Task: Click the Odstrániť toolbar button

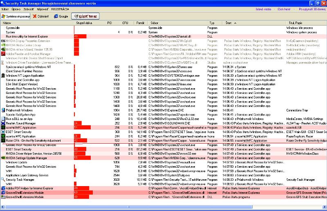Action: (x=40, y=16)
